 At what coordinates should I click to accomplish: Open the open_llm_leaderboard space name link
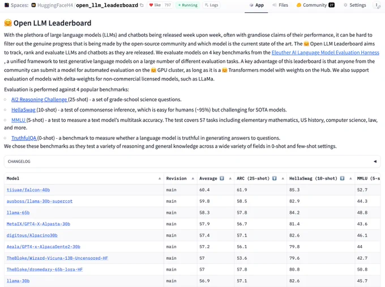point(107,5)
